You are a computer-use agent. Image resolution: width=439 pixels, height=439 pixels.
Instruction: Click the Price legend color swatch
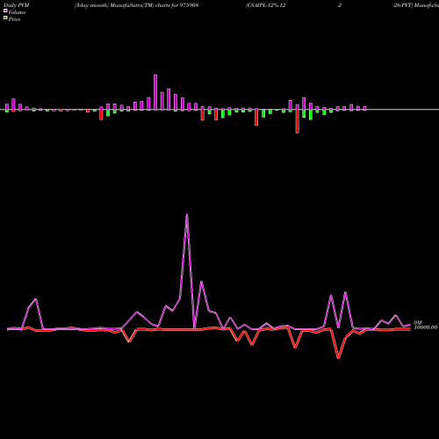5,18
